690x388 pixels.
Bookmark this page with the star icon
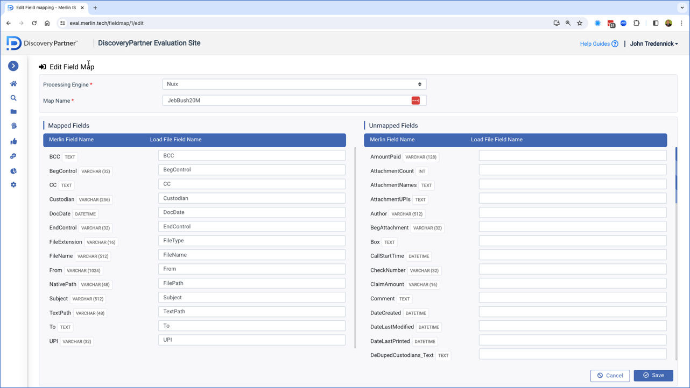tap(580, 23)
